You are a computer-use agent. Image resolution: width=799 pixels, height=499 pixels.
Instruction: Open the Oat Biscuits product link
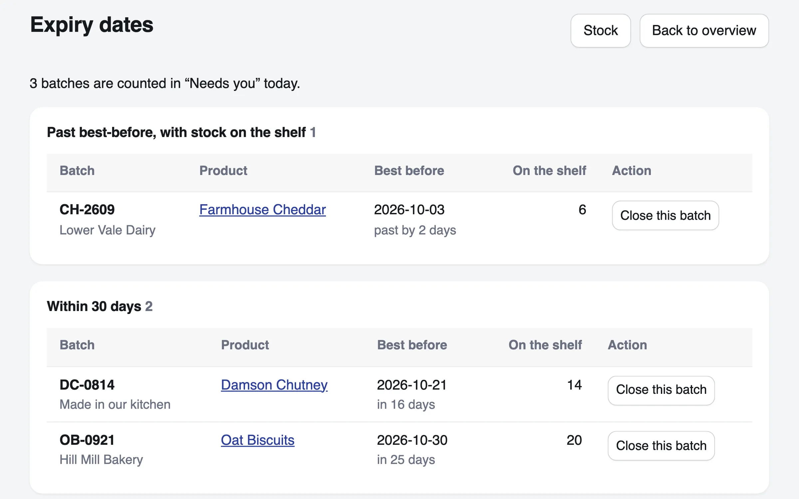pos(258,440)
